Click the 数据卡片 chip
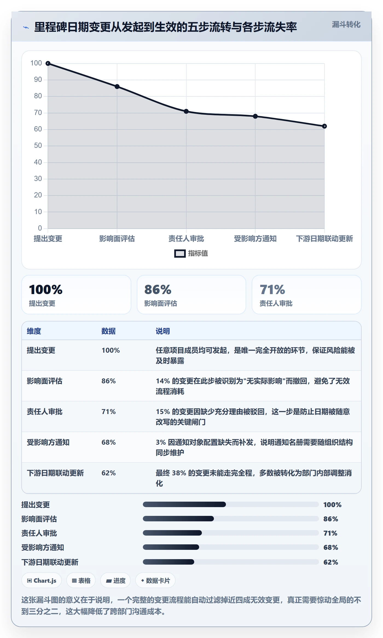Screen dimensions: 383x638 155,580
